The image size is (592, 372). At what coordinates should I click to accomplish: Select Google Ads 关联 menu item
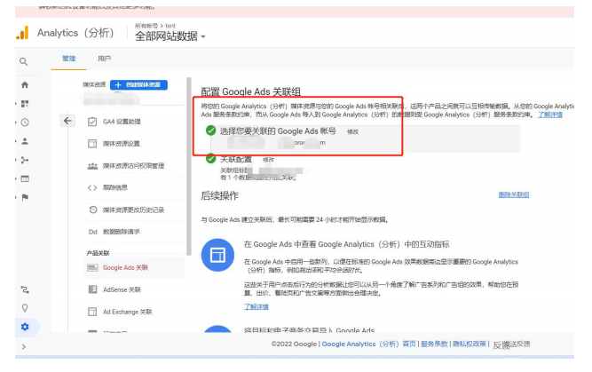(134, 268)
